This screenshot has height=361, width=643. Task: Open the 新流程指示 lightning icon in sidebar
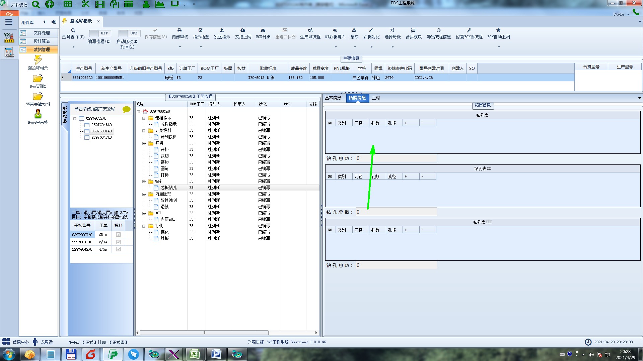[38, 60]
